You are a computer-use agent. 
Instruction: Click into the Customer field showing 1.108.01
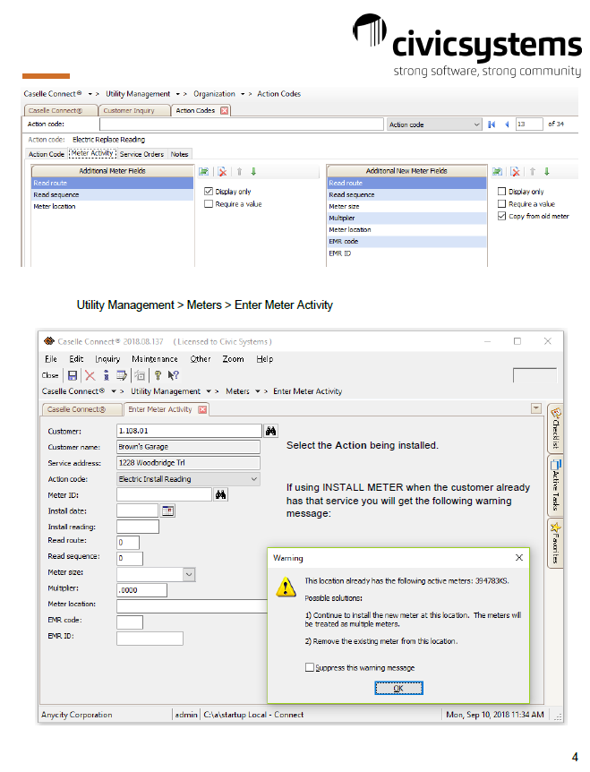190,431
